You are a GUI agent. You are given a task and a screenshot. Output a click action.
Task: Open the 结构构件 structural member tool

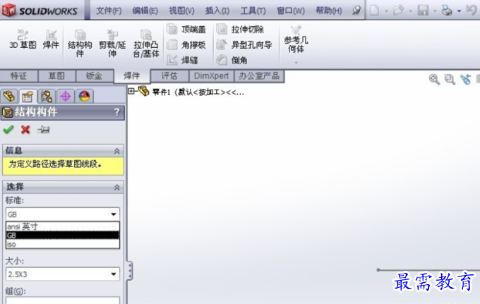point(80,43)
